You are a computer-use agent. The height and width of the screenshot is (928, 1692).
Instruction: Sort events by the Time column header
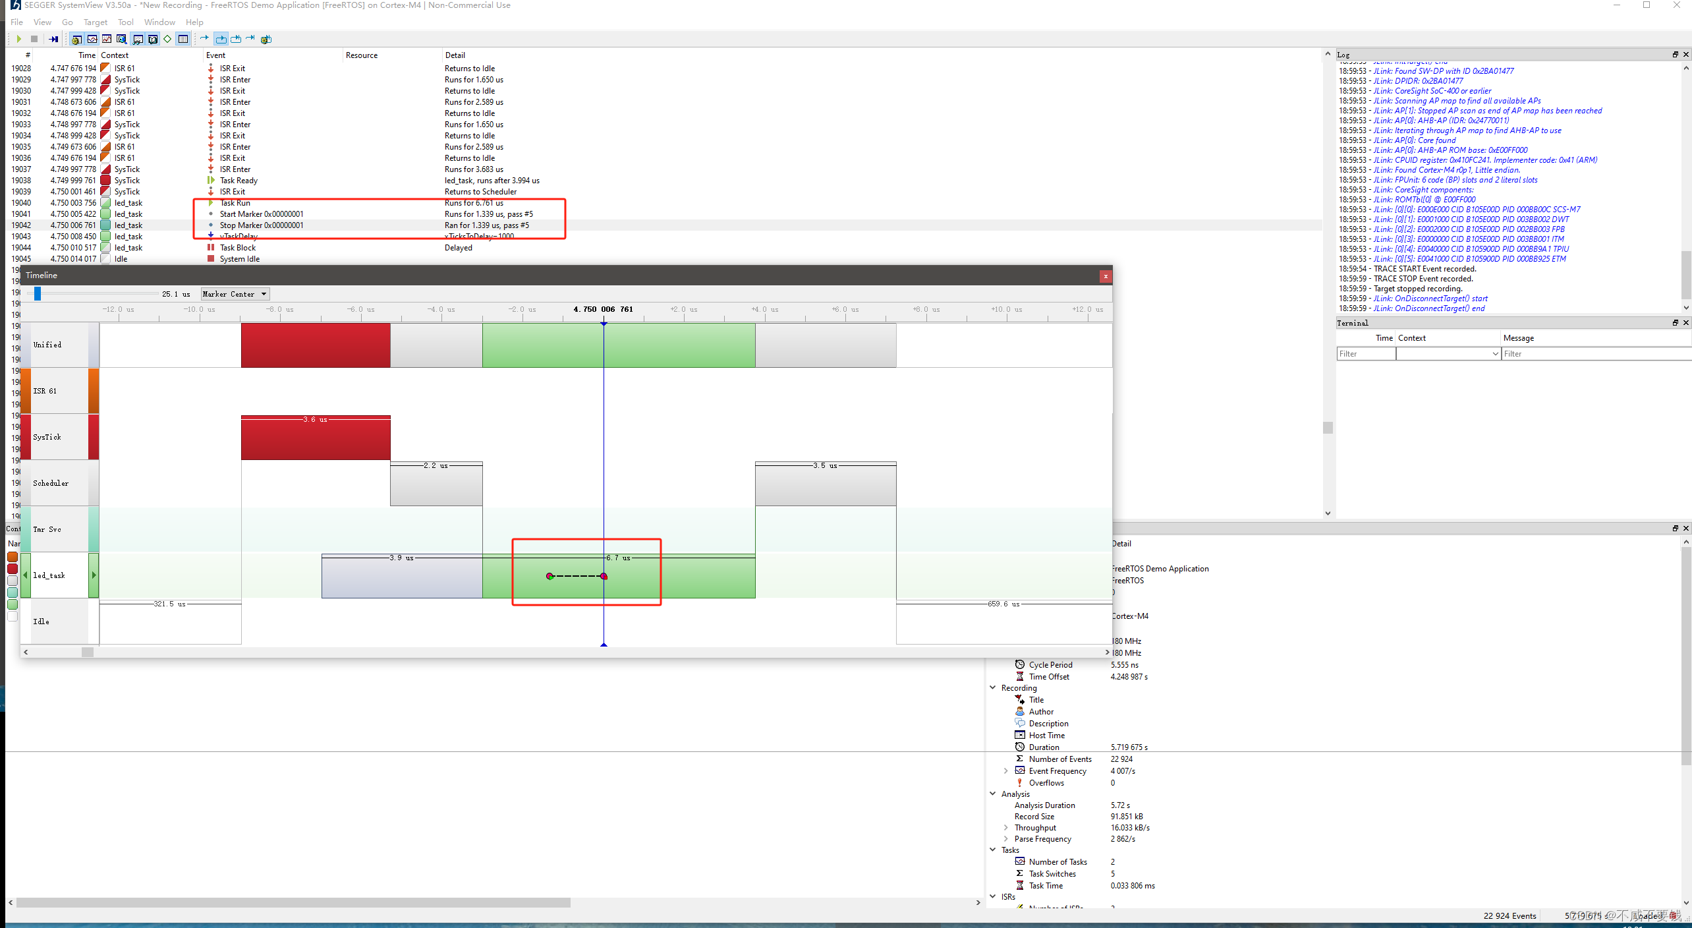[x=87, y=55]
